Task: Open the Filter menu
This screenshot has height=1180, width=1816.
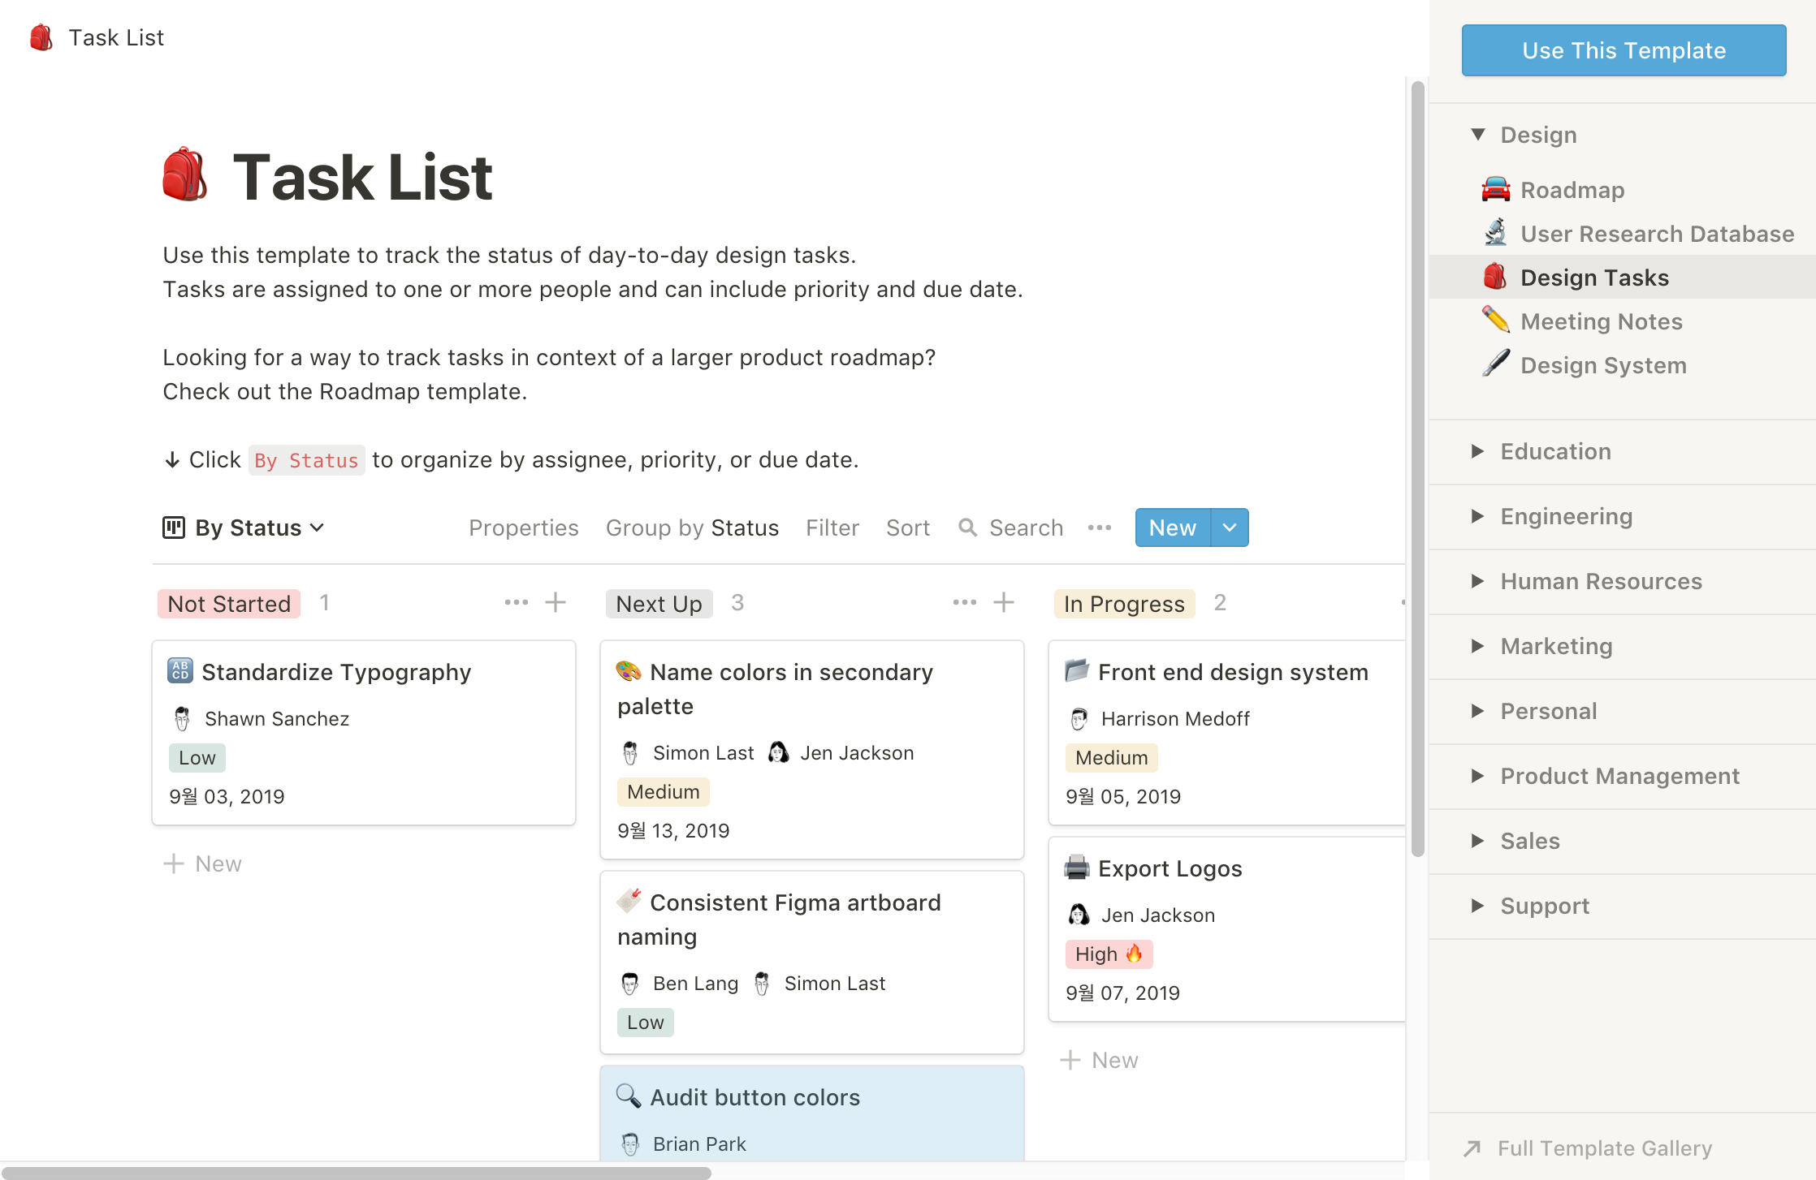Action: 832,528
